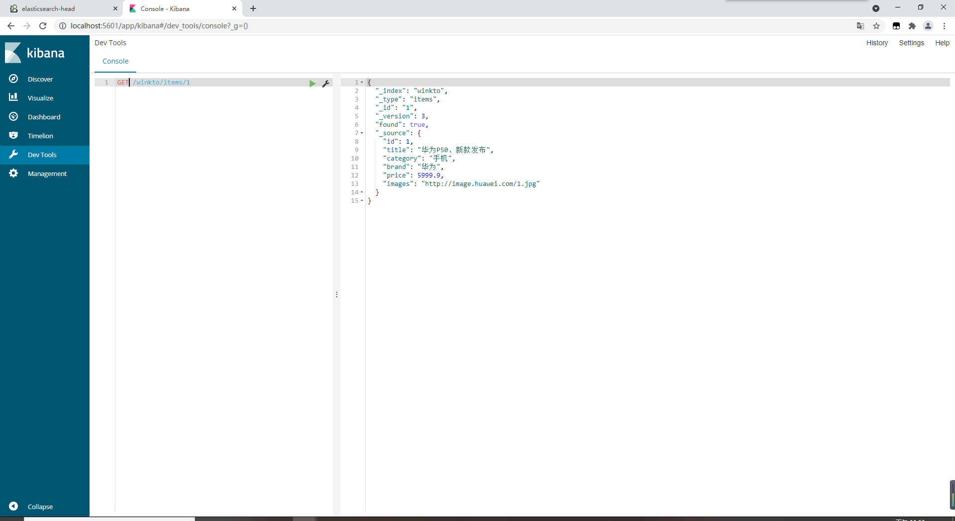The height and width of the screenshot is (521, 955).
Task: Click the browser address bar URL
Action: 159,26
